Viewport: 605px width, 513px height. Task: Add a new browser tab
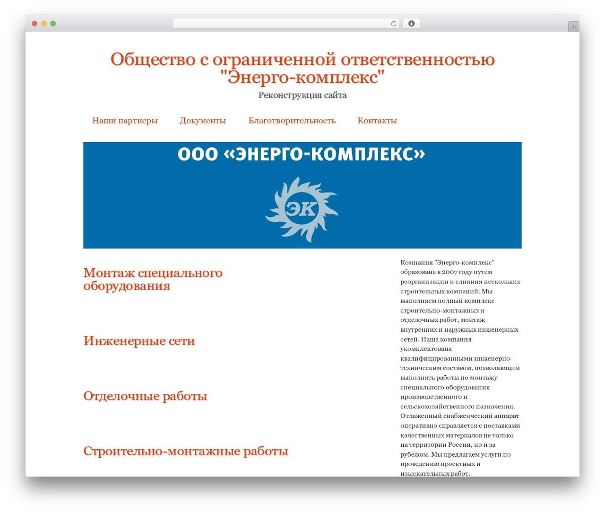[x=573, y=27]
